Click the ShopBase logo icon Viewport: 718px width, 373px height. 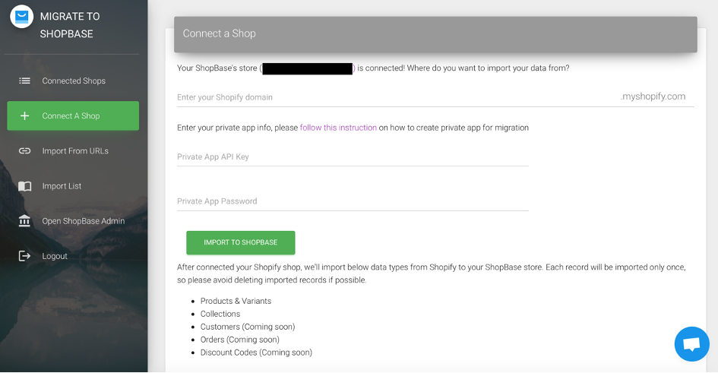tap(21, 17)
